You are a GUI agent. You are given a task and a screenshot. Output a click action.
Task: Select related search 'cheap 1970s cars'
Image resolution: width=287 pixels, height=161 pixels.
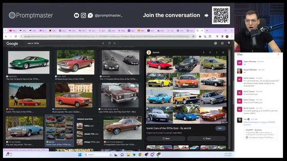[88, 142]
